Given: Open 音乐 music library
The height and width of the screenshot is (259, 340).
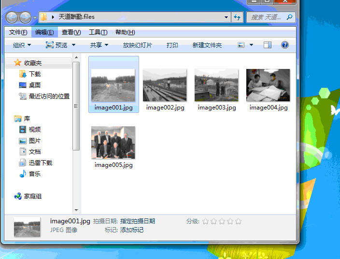Looking at the screenshot, I should pyautogui.click(x=34, y=174).
